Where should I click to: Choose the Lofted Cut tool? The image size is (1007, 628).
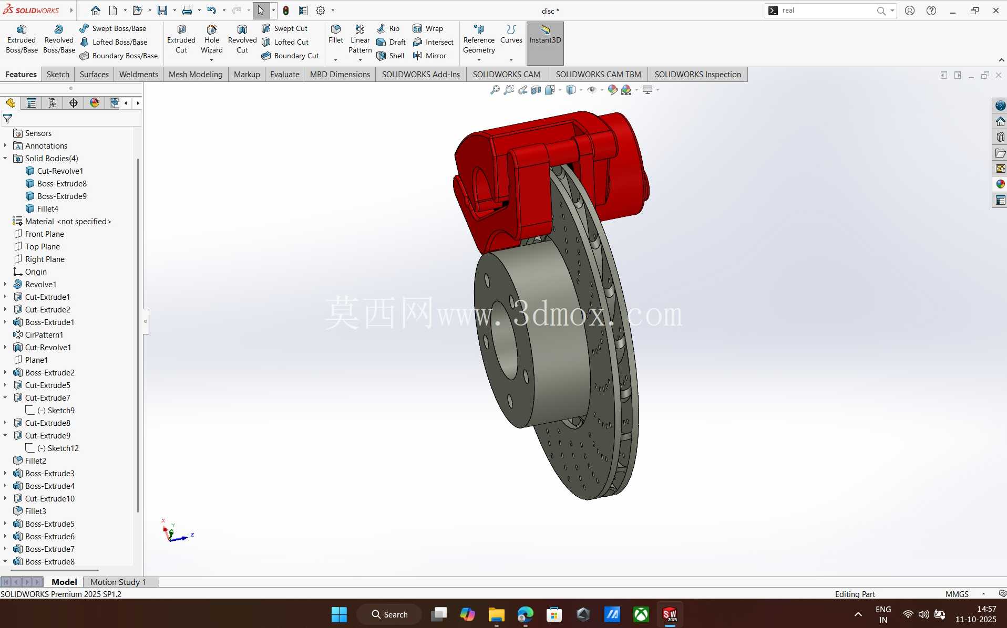(285, 42)
